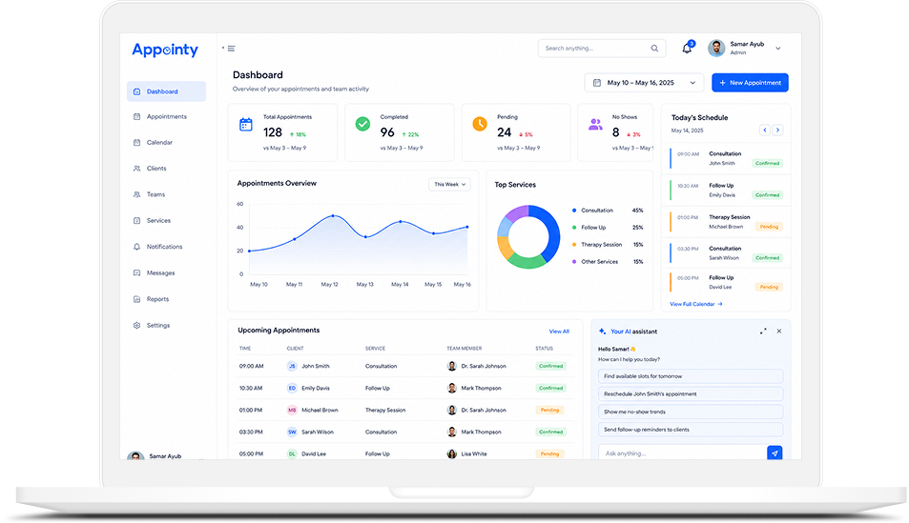This screenshot has width=909, height=523.
Task: Click View All for Upcoming Appointments
Action: (559, 332)
